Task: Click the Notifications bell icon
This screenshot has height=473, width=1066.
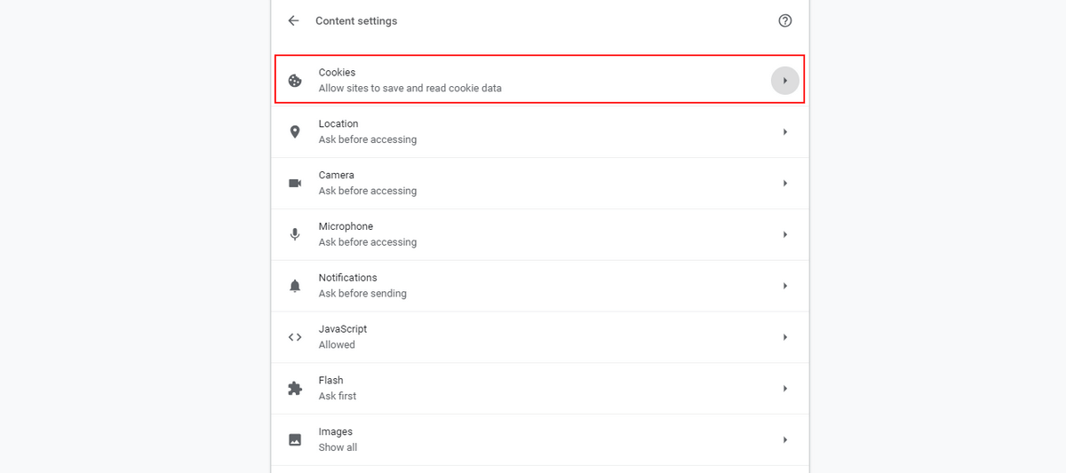Action: click(295, 286)
